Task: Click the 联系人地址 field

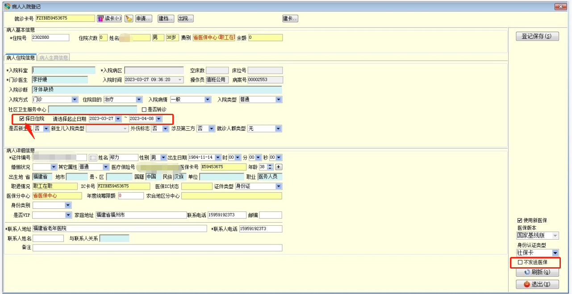Action: [x=119, y=228]
